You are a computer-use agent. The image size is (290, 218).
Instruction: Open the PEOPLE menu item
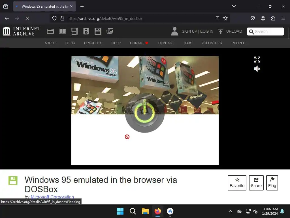[238, 43]
